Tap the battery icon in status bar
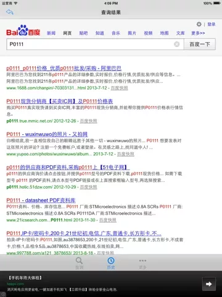Screen dimensions: 222x297 [217, 3]
